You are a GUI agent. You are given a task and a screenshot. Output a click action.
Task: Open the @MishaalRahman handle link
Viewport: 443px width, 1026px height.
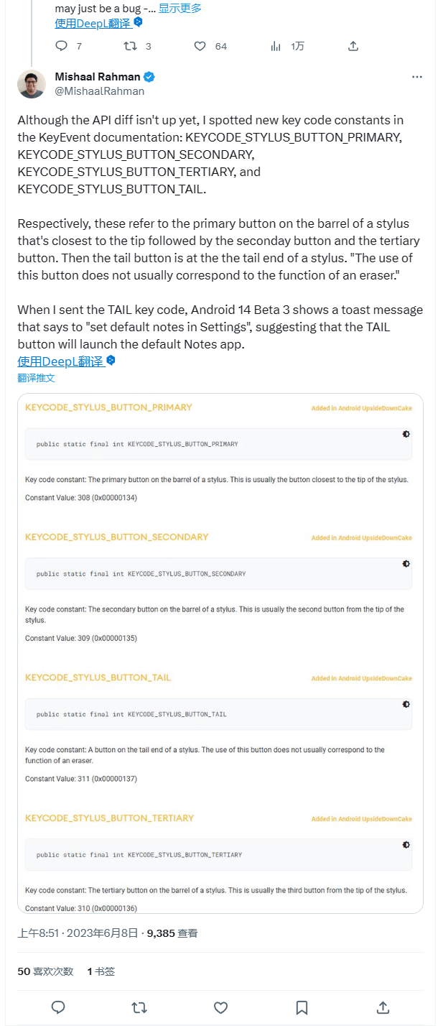tap(99, 91)
